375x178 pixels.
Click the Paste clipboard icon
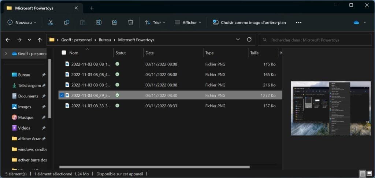82,22
